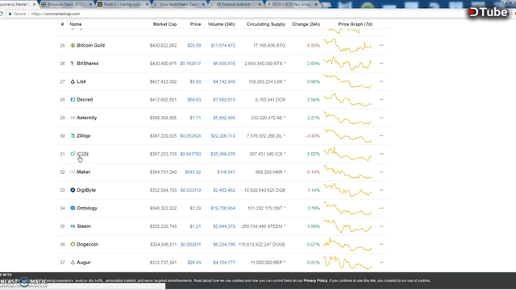Click the Steem coin icon

pyautogui.click(x=73, y=226)
